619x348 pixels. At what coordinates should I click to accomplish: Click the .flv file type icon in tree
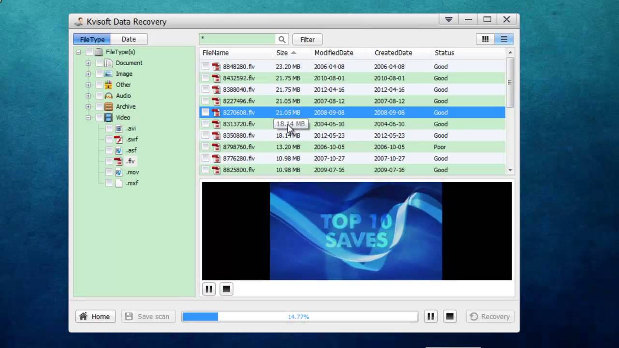click(x=119, y=161)
